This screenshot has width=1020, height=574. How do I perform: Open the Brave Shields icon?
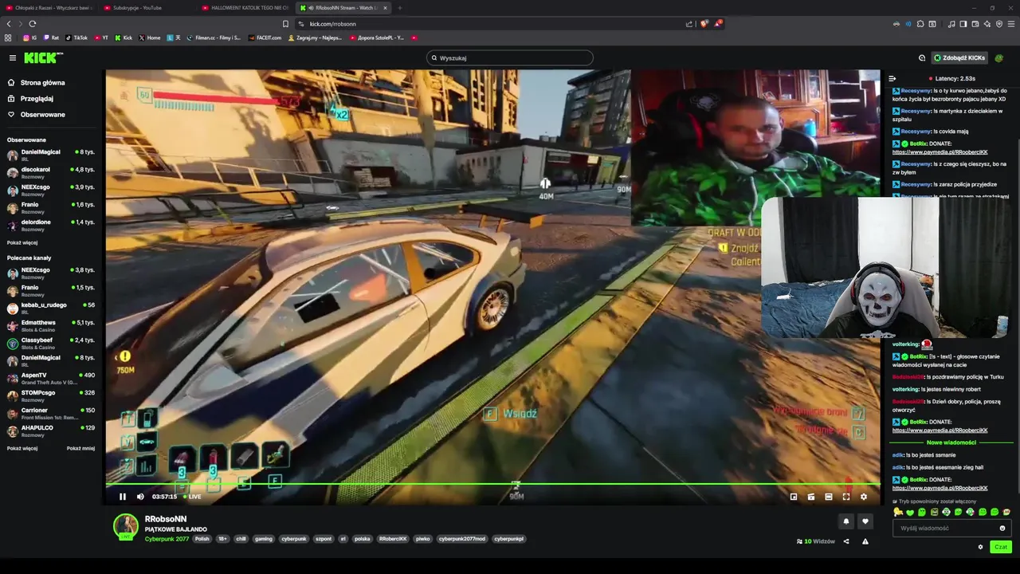point(704,24)
